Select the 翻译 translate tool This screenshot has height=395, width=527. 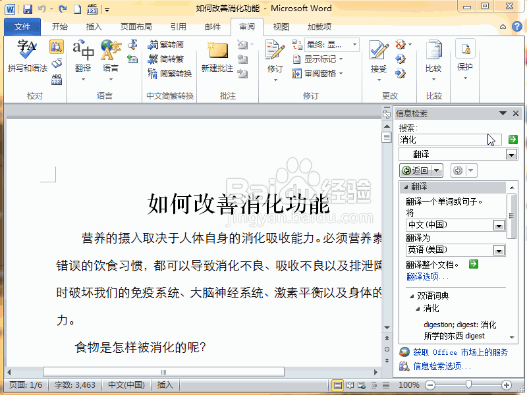click(82, 56)
